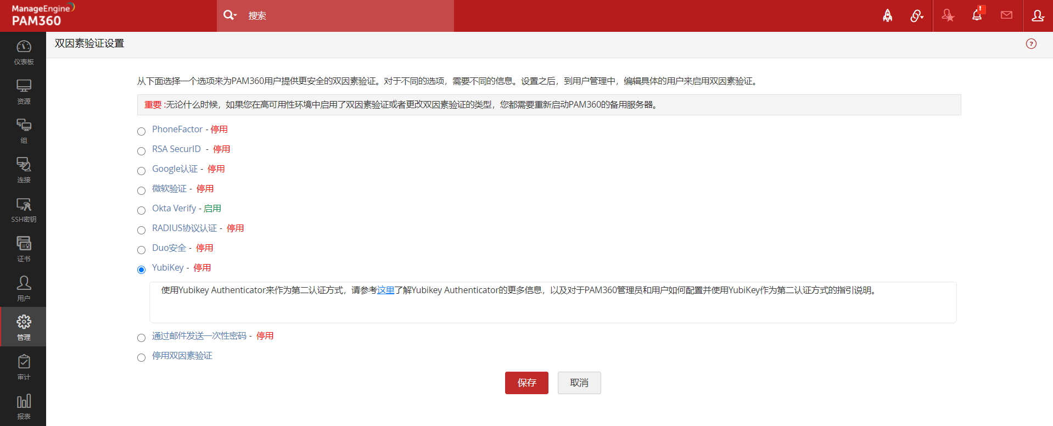Open the 审计 audit sidebar item
Image resolution: width=1053 pixels, height=426 pixels.
(x=23, y=367)
